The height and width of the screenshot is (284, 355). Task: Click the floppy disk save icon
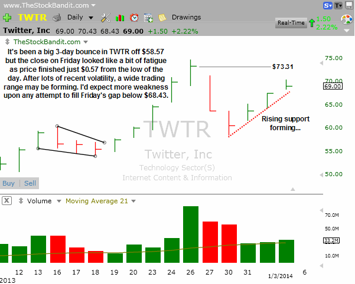[349, 5]
